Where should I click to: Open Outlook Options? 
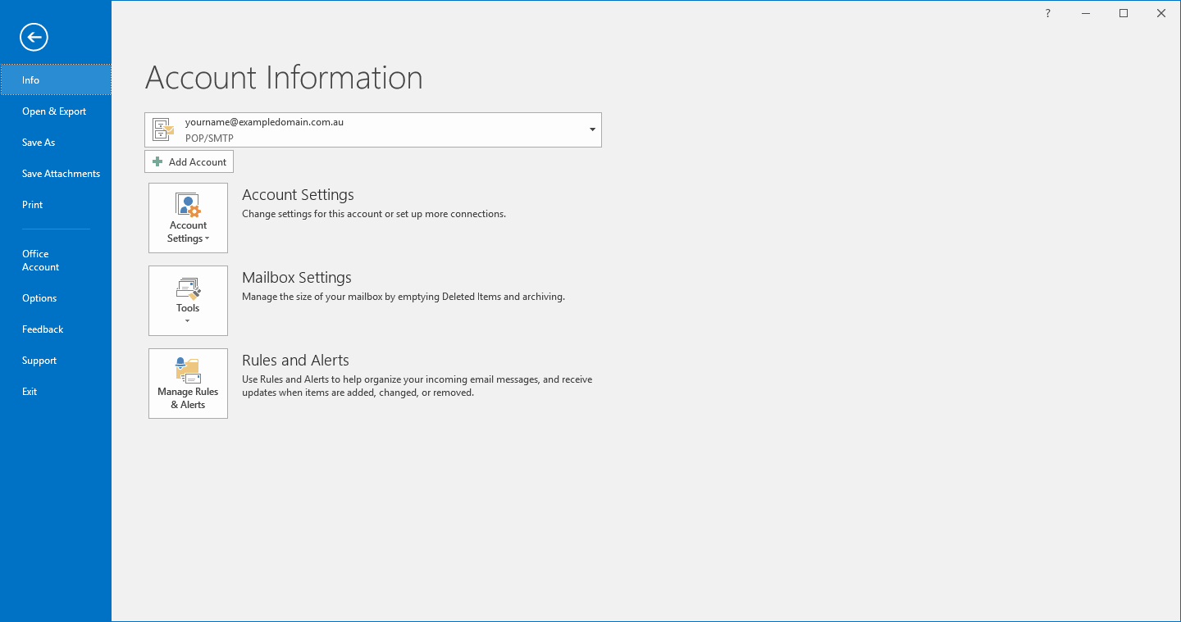[x=39, y=298]
